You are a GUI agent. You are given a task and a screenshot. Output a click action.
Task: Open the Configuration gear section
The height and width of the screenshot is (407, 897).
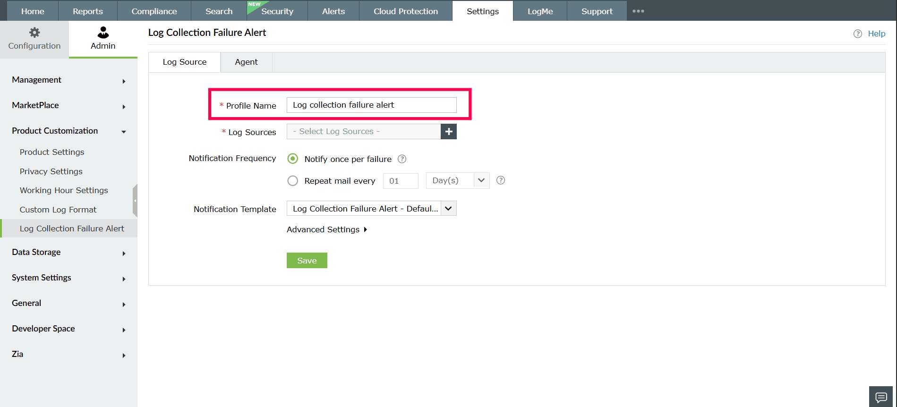point(34,39)
